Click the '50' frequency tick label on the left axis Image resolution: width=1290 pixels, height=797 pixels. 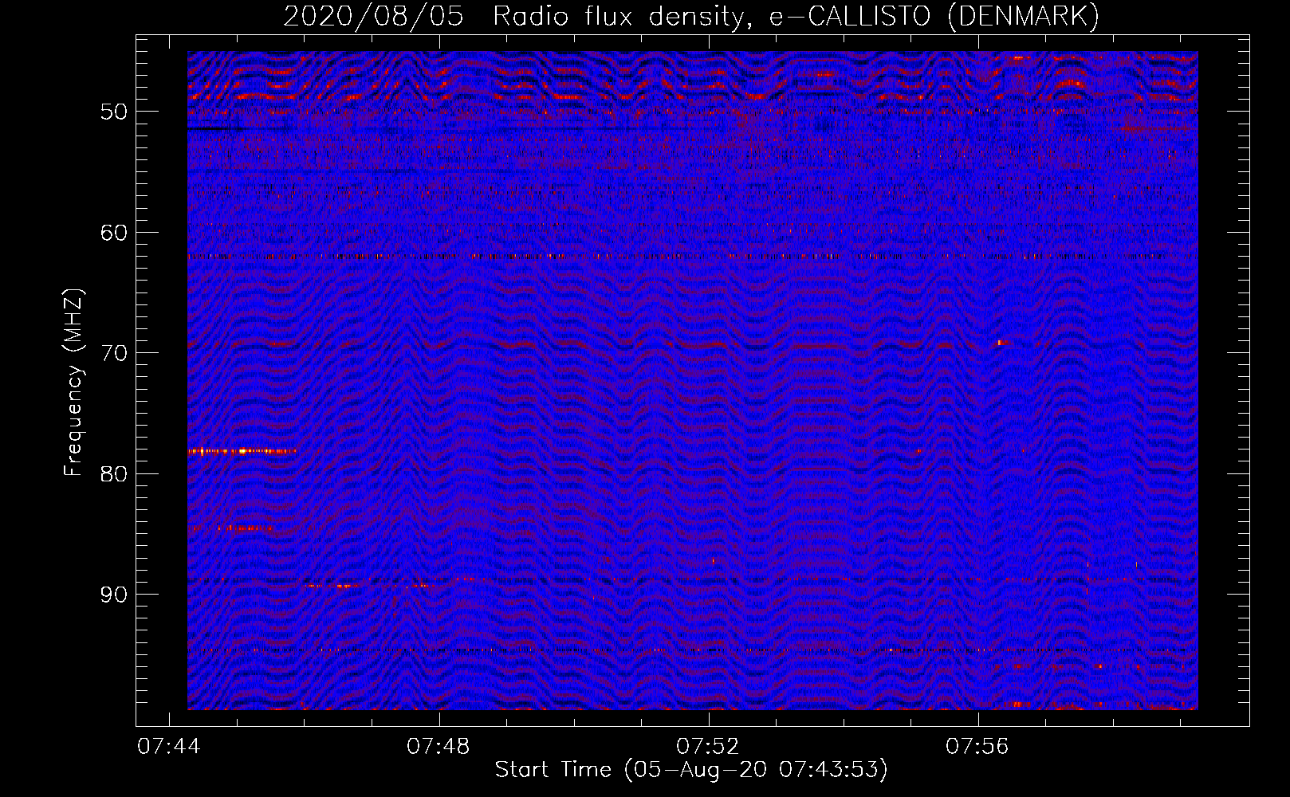point(114,112)
